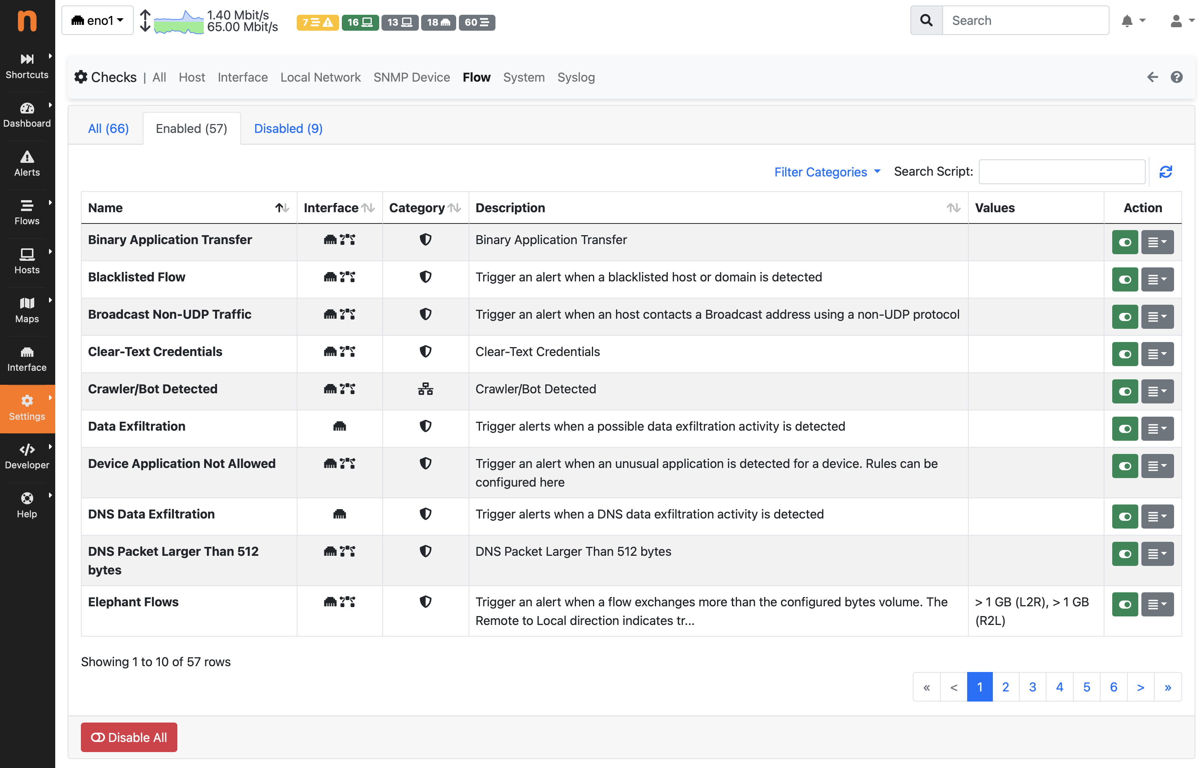Open the Interface sidebar section
Viewport: 1204px width, 768px height.
click(27, 359)
